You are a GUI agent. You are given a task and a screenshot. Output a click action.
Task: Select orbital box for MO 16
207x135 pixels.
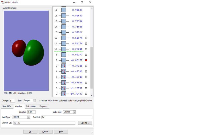pyautogui.click(x=64, y=16)
